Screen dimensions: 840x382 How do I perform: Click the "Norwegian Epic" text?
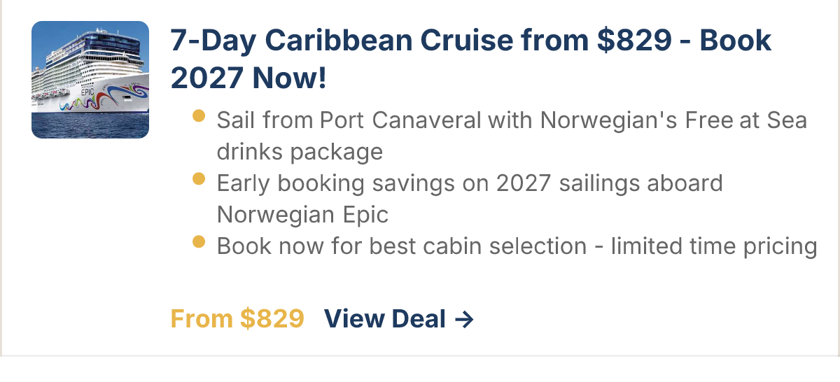(302, 214)
